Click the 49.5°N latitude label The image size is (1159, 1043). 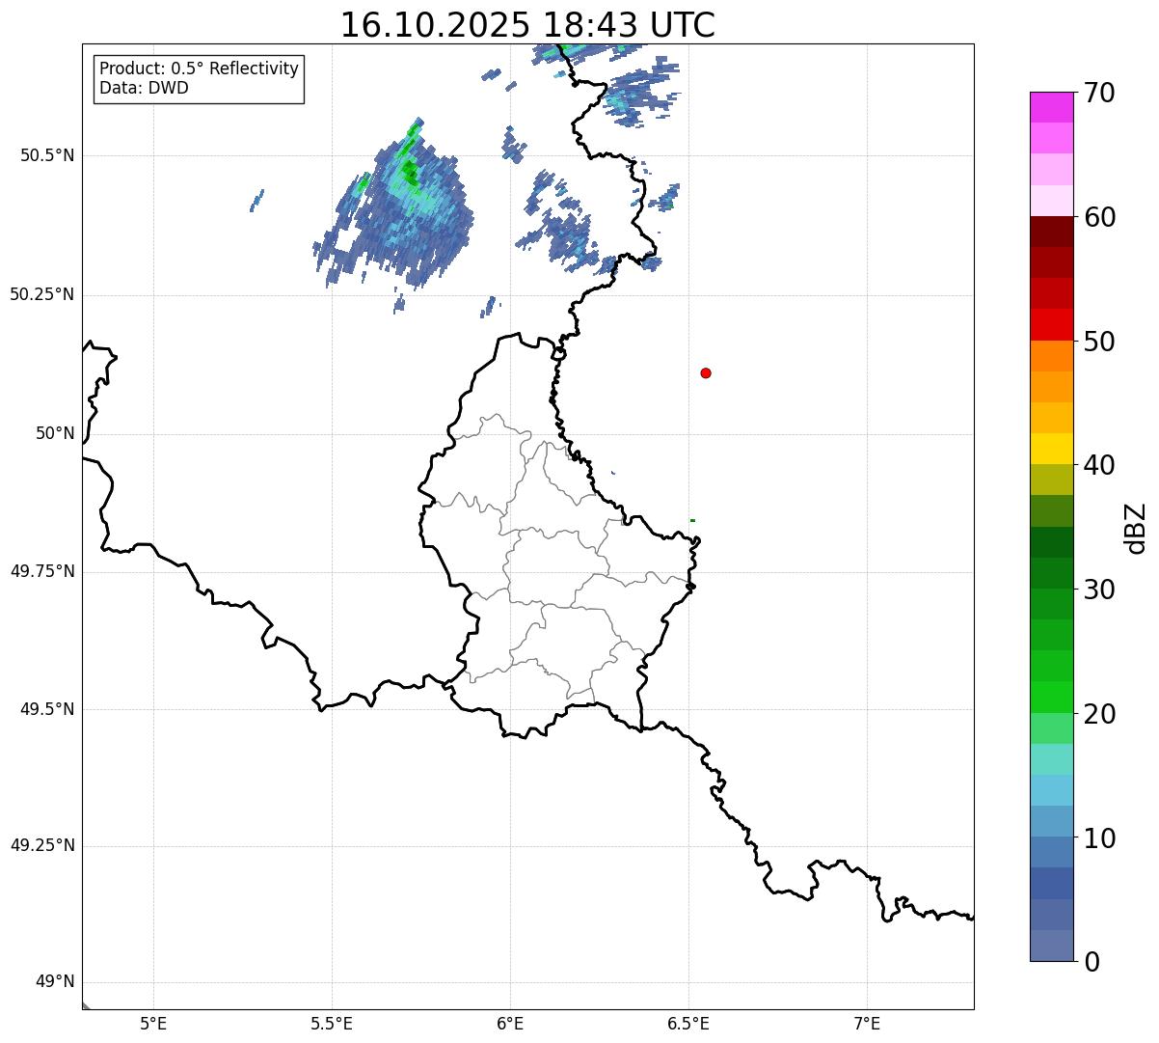click(46, 709)
